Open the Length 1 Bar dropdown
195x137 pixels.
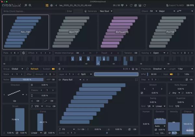[185, 69]
